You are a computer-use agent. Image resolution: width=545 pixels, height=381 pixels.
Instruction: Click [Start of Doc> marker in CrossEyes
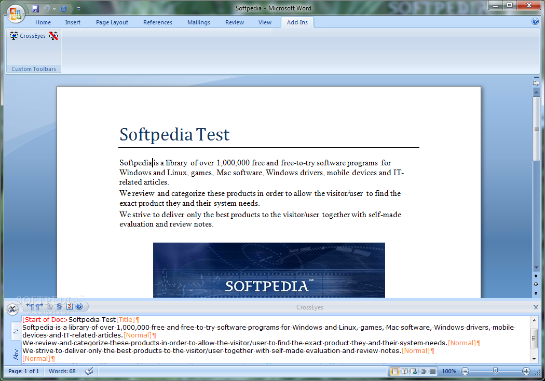(45, 320)
